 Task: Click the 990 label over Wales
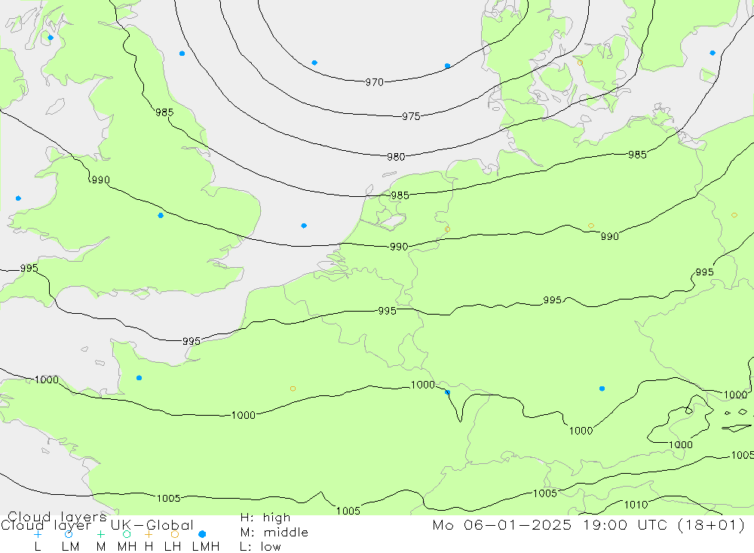click(x=100, y=180)
